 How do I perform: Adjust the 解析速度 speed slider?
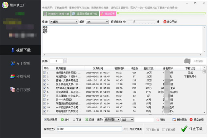coord(133,21)
